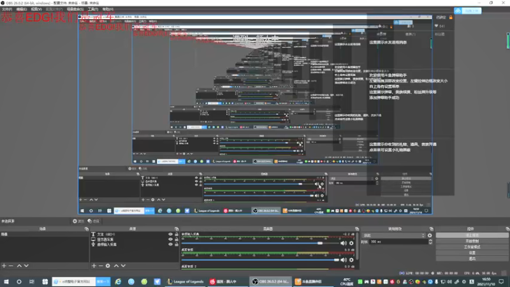This screenshot has width=510, height=287.
Task: Open the 视图(V) menu
Action: (36, 9)
